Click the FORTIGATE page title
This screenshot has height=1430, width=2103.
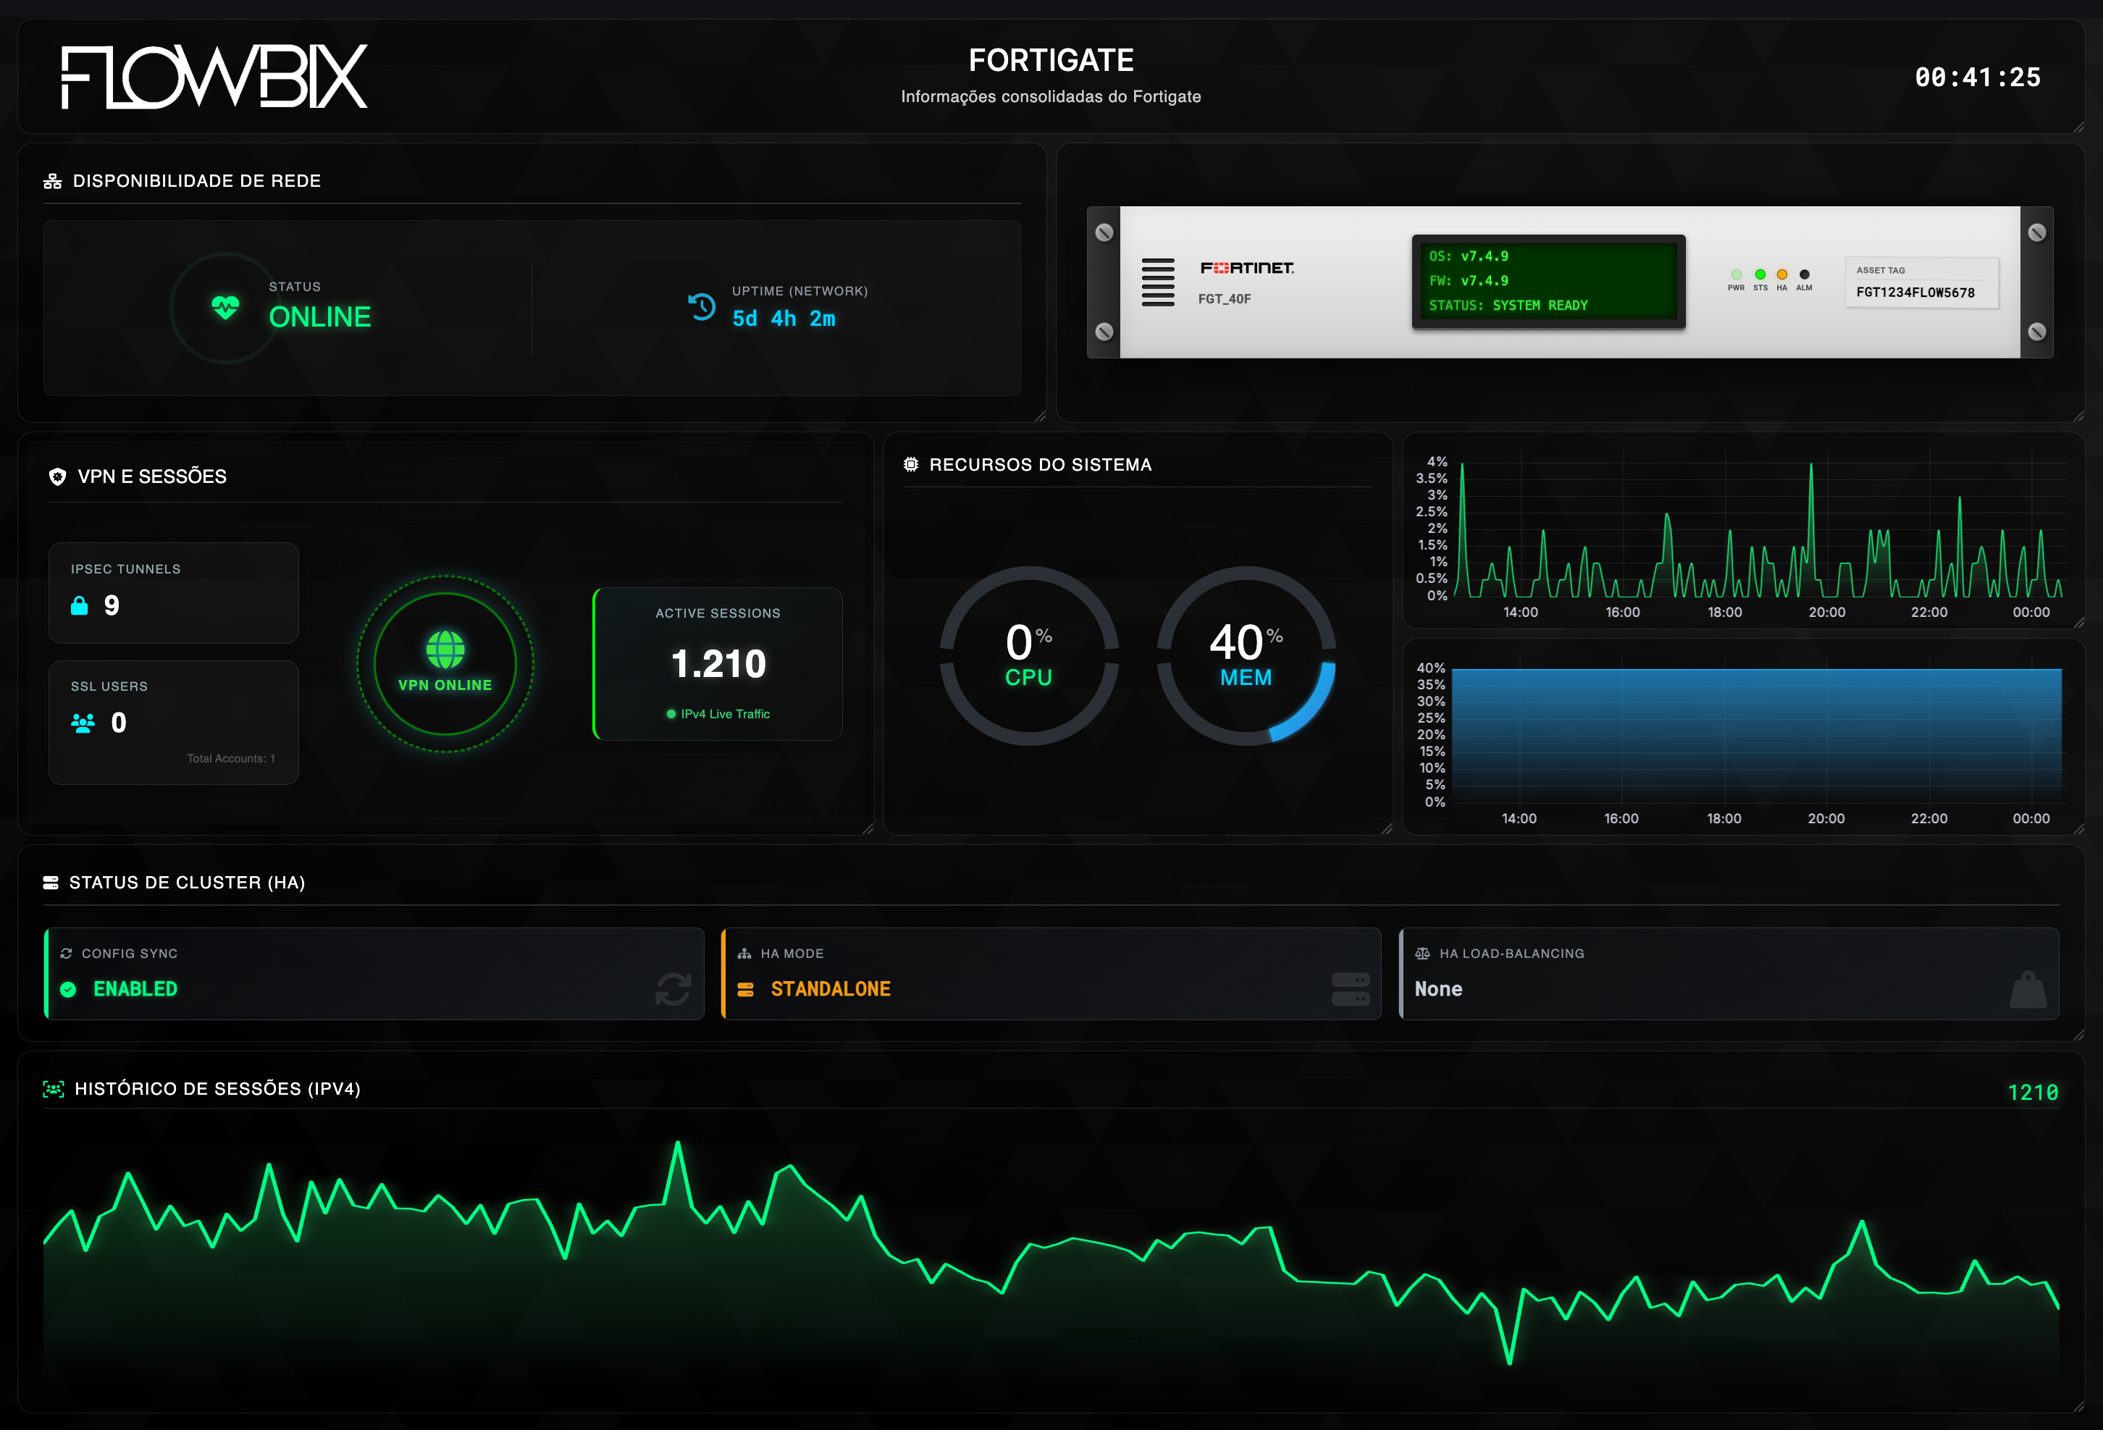[1051, 61]
